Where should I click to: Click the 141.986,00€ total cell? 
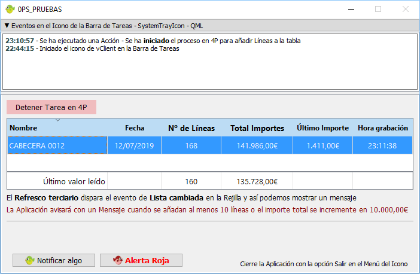coord(257,146)
